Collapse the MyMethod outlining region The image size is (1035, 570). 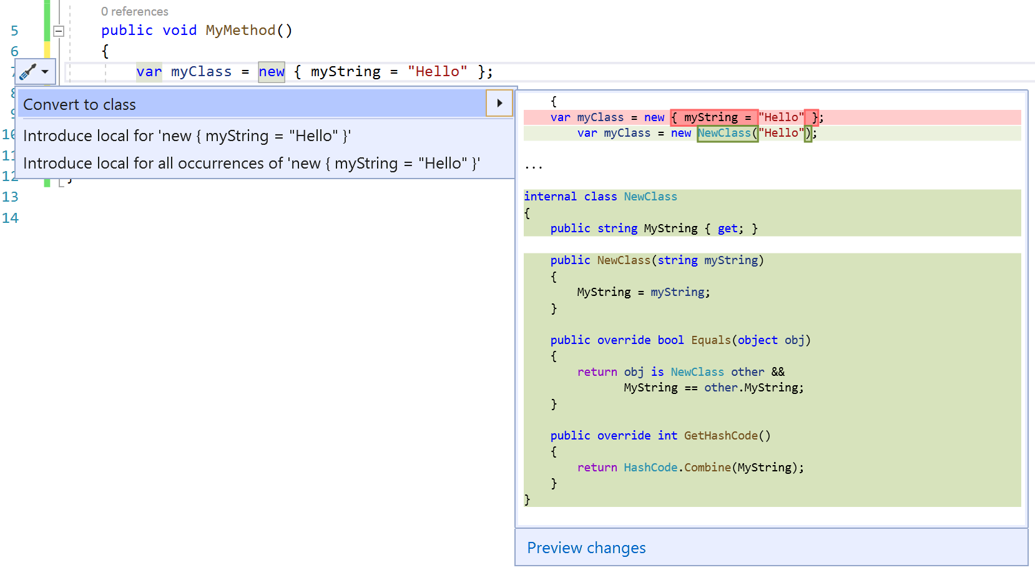click(58, 30)
